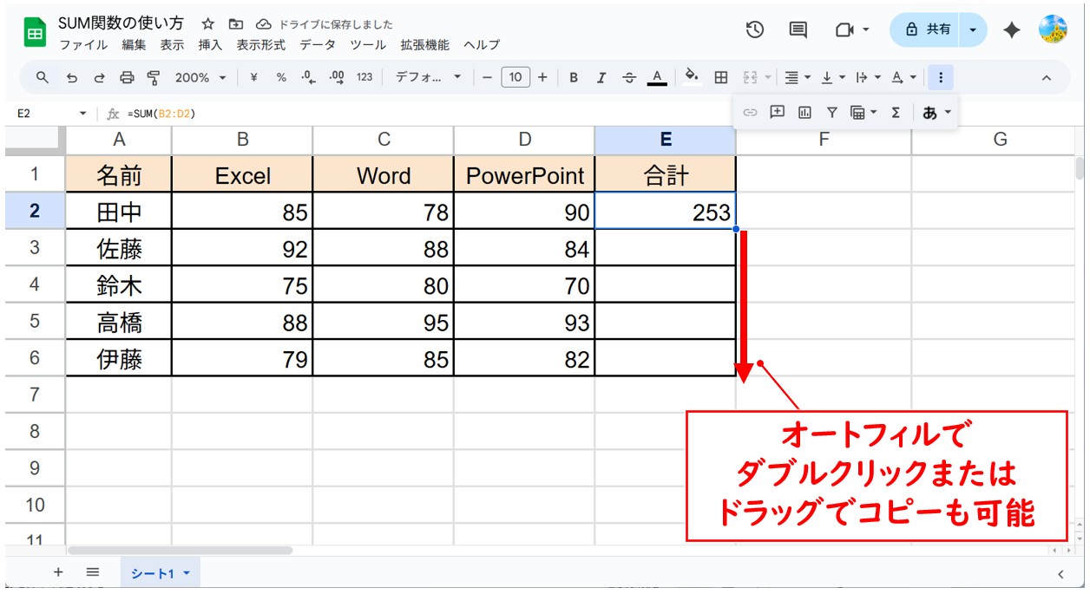Open the font family dropdown
This screenshot has height=594, width=1090.
pos(429,78)
